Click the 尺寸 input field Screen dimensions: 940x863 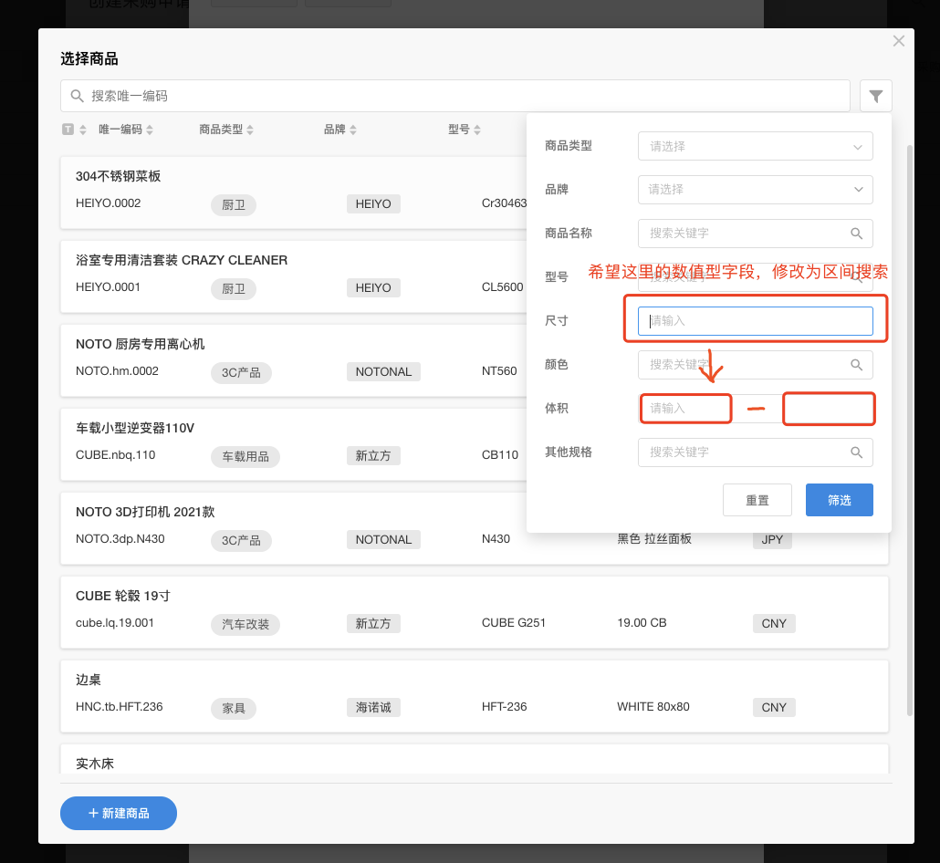pos(755,321)
